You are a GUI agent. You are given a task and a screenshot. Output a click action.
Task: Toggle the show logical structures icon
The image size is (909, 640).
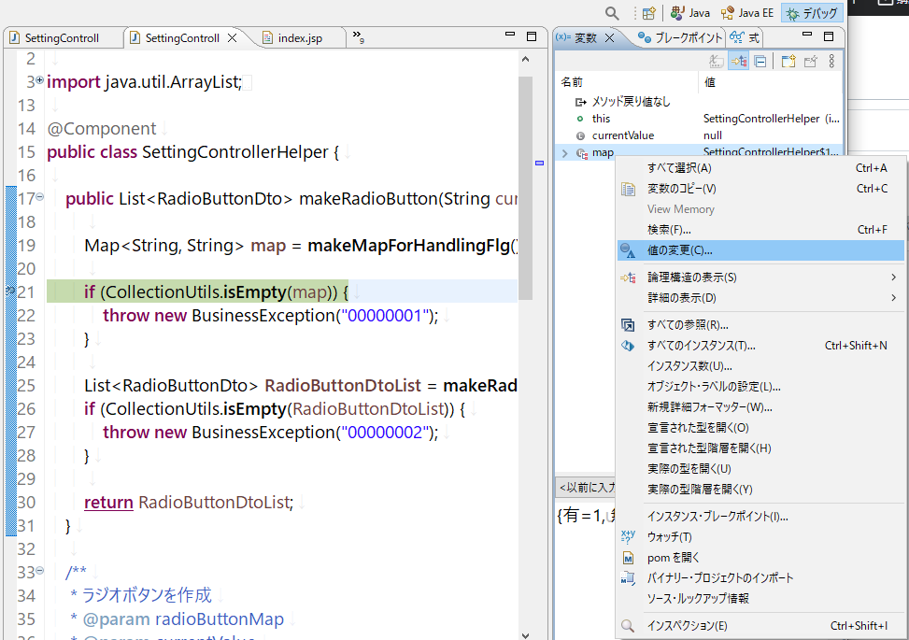click(x=738, y=62)
